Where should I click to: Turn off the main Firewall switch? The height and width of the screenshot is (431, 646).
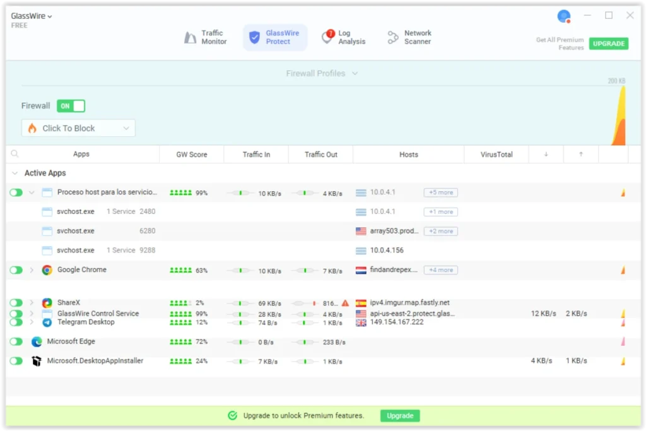71,106
